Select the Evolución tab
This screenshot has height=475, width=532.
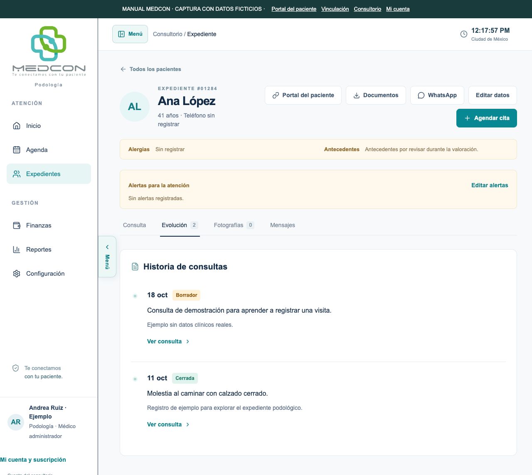(x=180, y=225)
